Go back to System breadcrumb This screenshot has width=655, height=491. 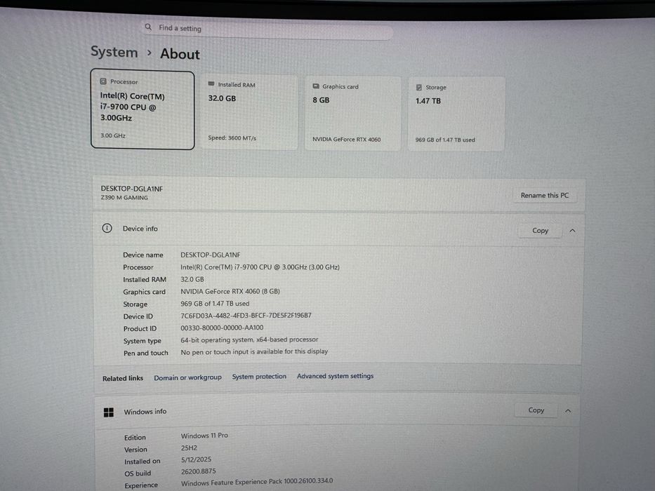[x=114, y=52]
